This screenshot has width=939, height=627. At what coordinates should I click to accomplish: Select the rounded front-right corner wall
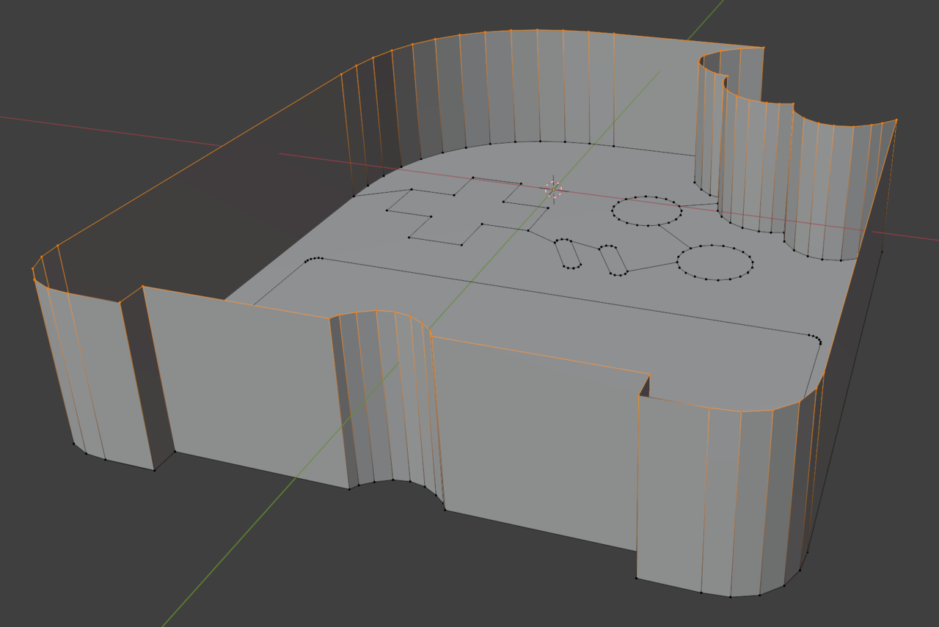coord(726,491)
